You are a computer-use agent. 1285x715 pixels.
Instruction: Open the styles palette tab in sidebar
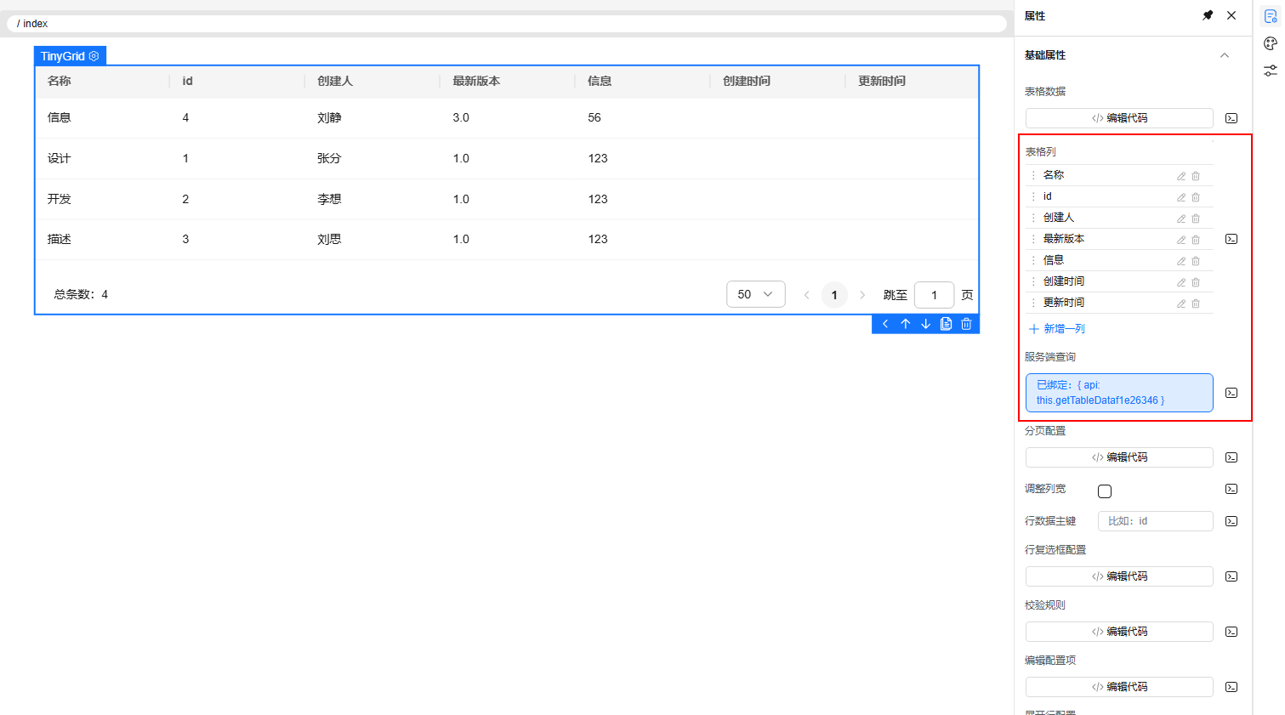[1271, 43]
